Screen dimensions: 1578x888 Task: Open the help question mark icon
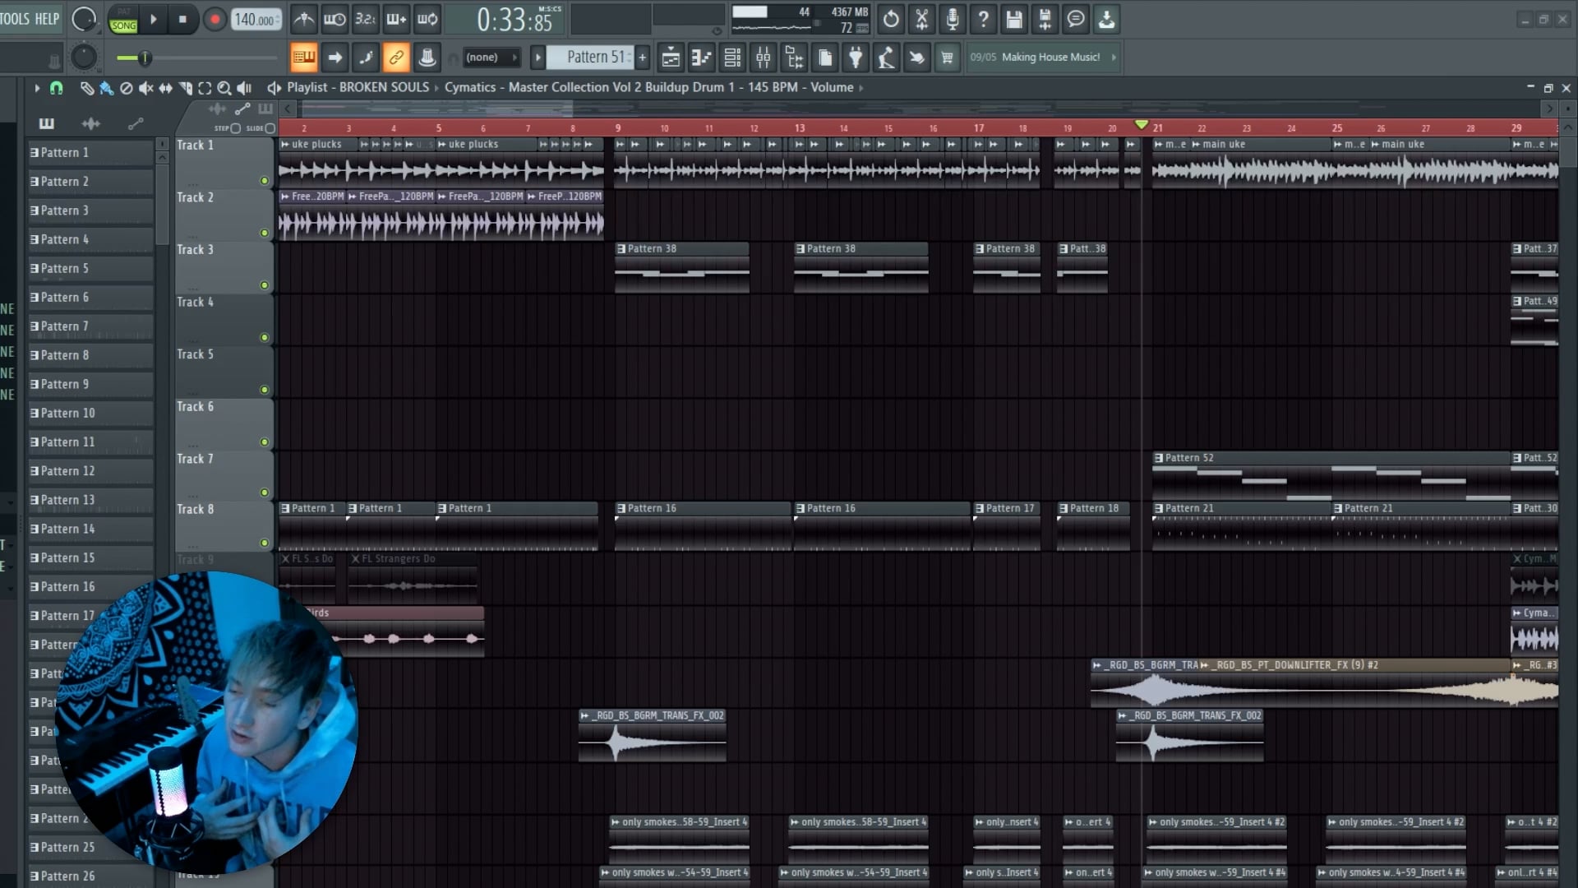point(983,19)
